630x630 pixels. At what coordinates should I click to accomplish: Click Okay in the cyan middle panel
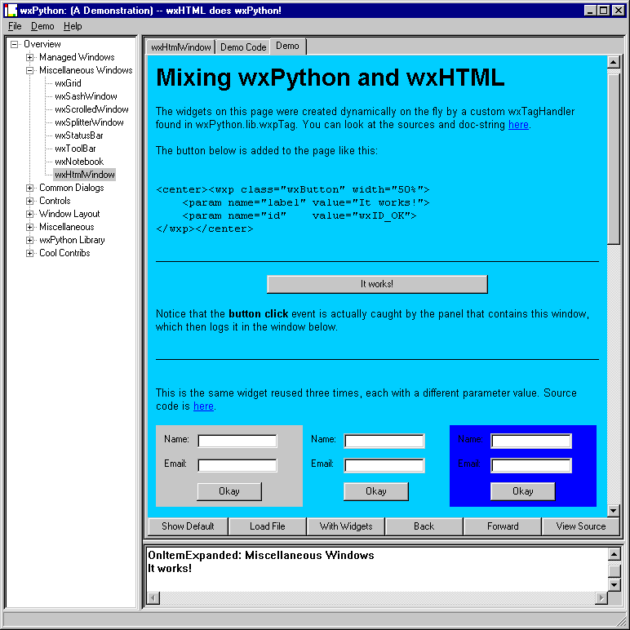(376, 492)
